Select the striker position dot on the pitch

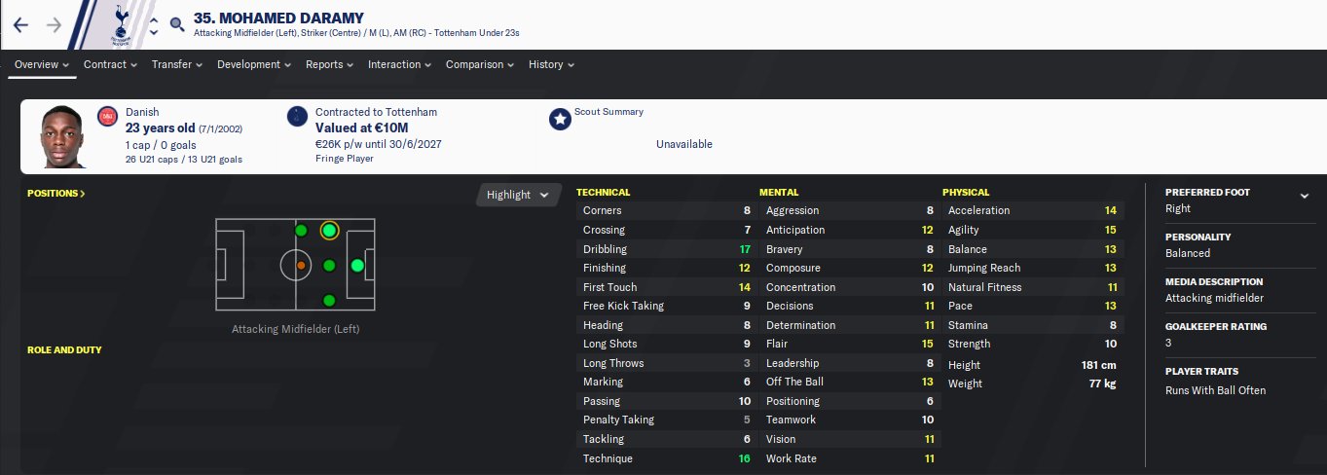[x=357, y=265]
